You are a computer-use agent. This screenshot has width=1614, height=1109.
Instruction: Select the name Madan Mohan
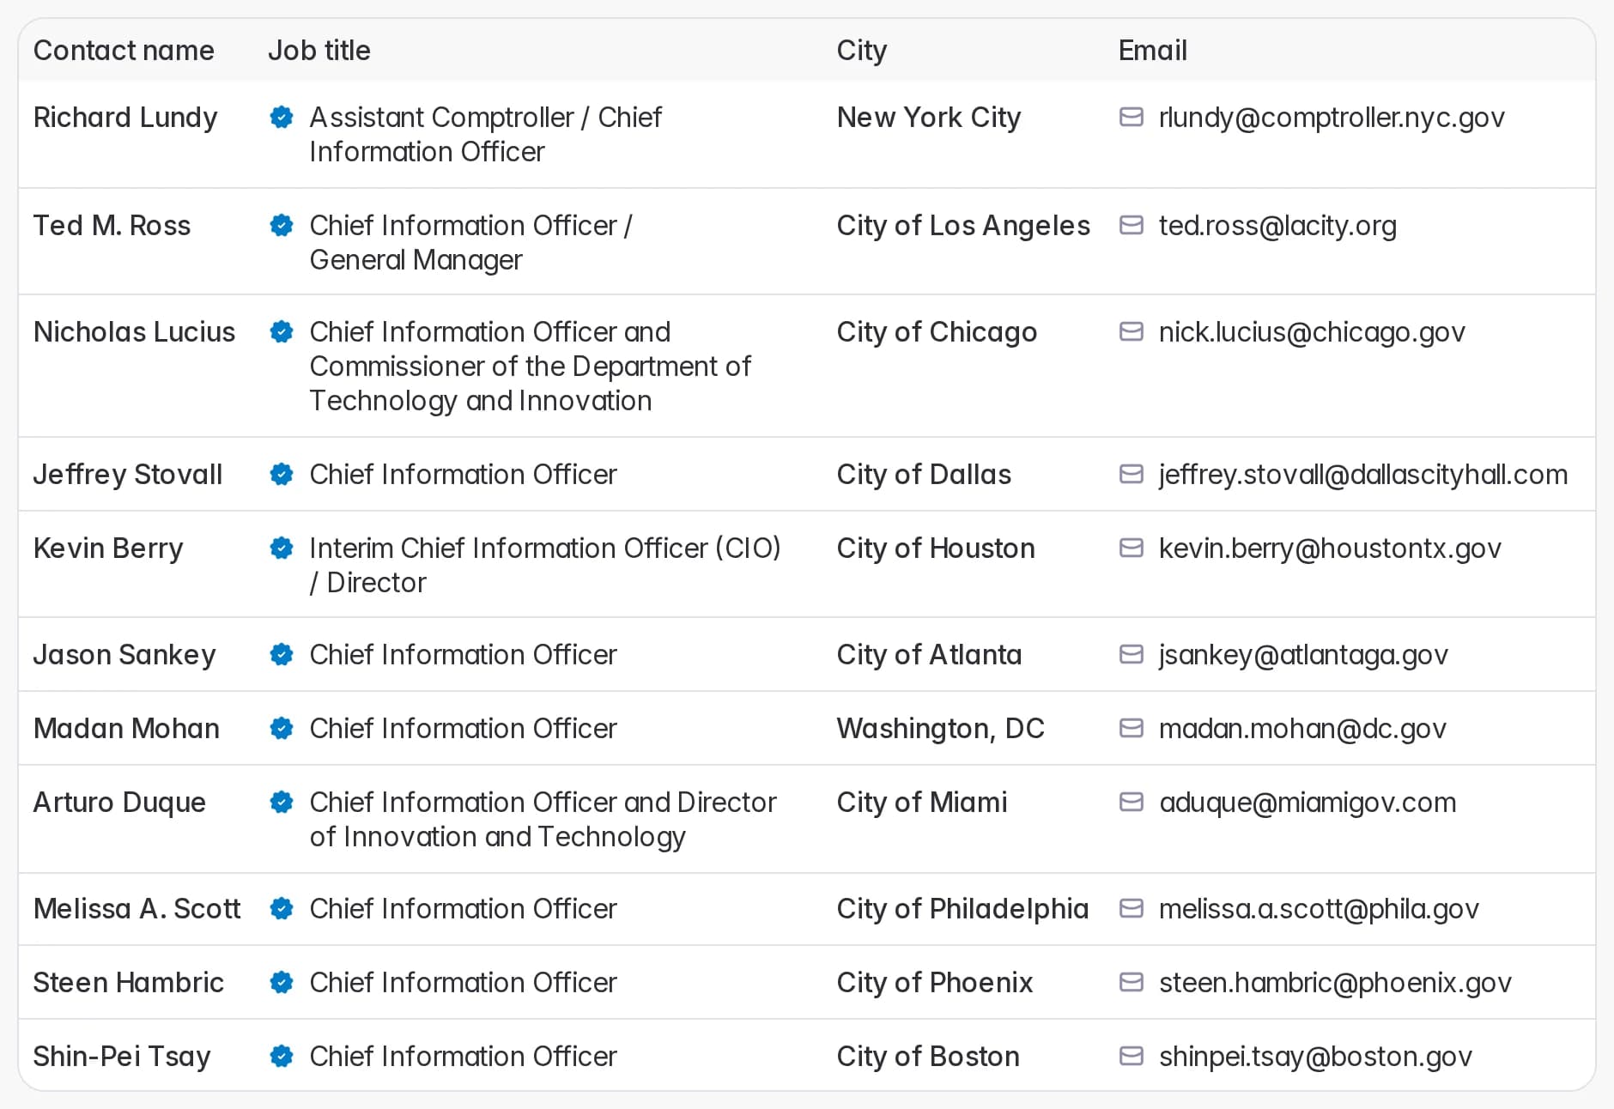[x=126, y=729]
